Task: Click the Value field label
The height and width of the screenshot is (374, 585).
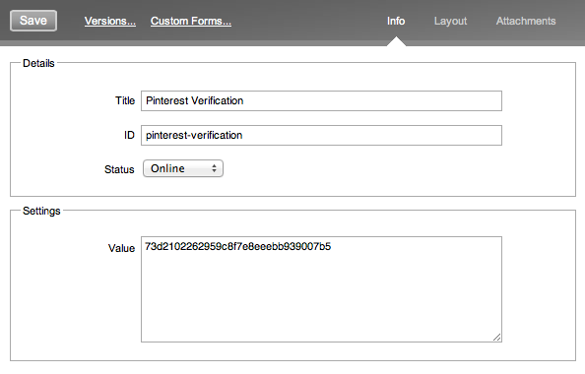Action: point(121,248)
